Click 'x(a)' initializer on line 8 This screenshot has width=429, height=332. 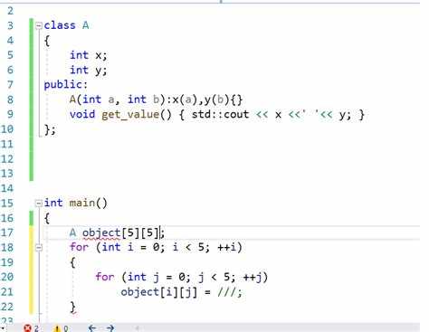pos(185,100)
